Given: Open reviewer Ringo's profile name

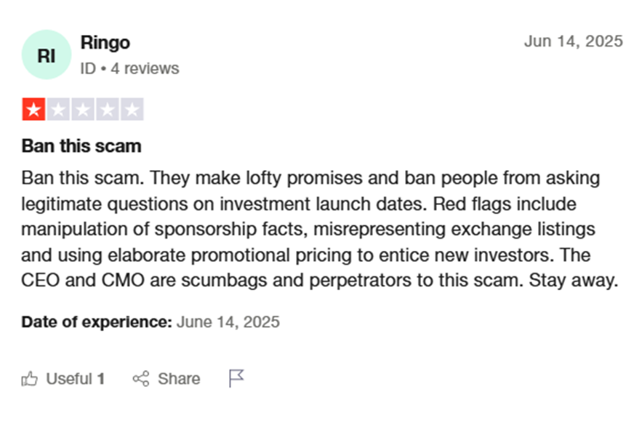Looking at the screenshot, I should point(105,43).
